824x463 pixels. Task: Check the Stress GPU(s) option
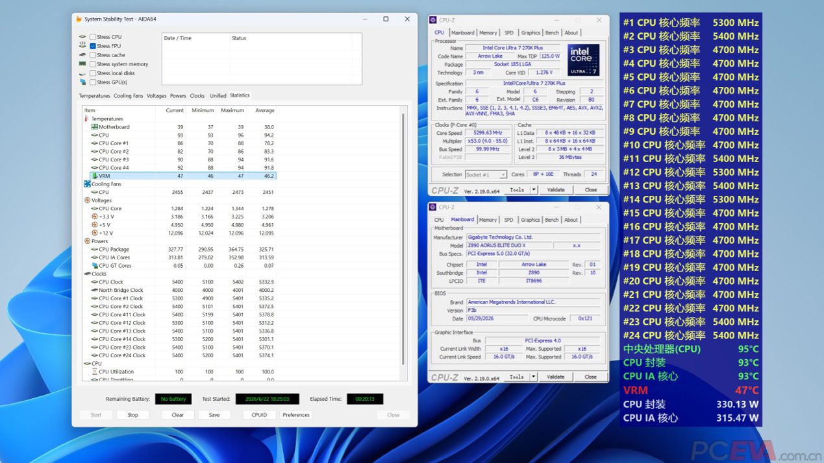[x=93, y=82]
